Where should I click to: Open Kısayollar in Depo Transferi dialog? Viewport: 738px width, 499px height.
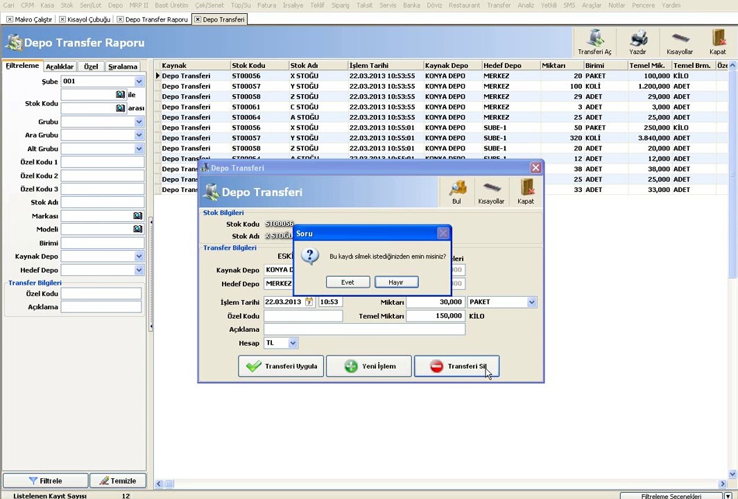[x=491, y=192]
